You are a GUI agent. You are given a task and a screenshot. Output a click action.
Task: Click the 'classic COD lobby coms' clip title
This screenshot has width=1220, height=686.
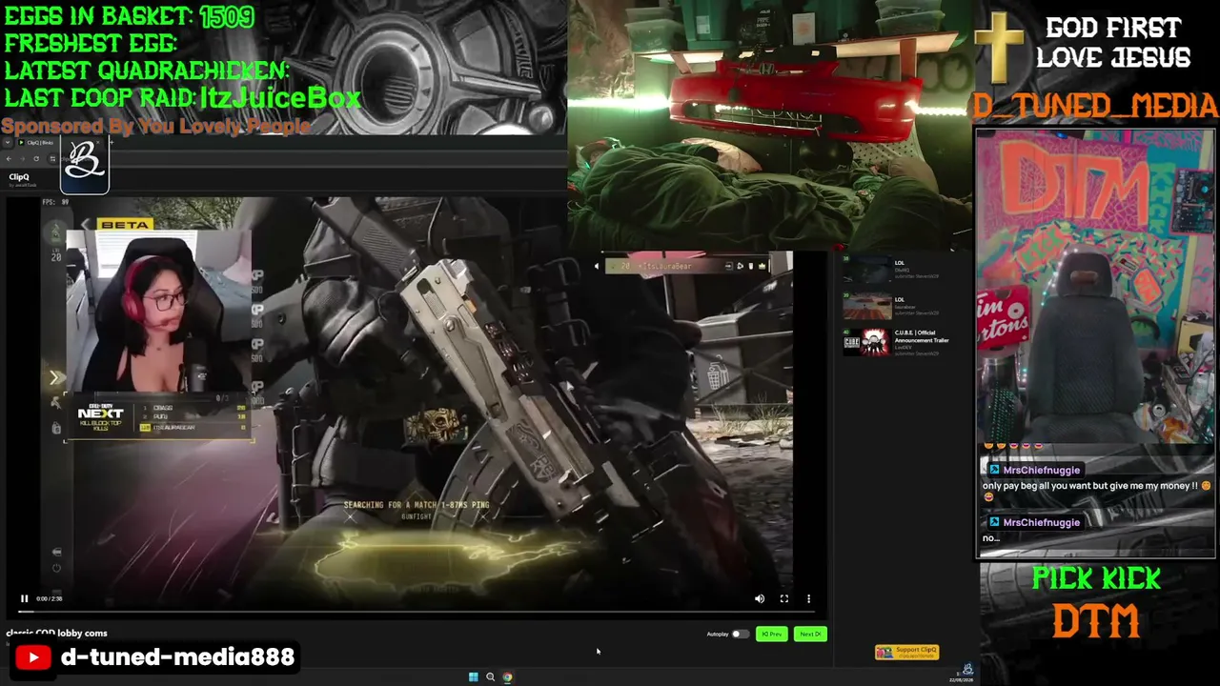pos(56,633)
